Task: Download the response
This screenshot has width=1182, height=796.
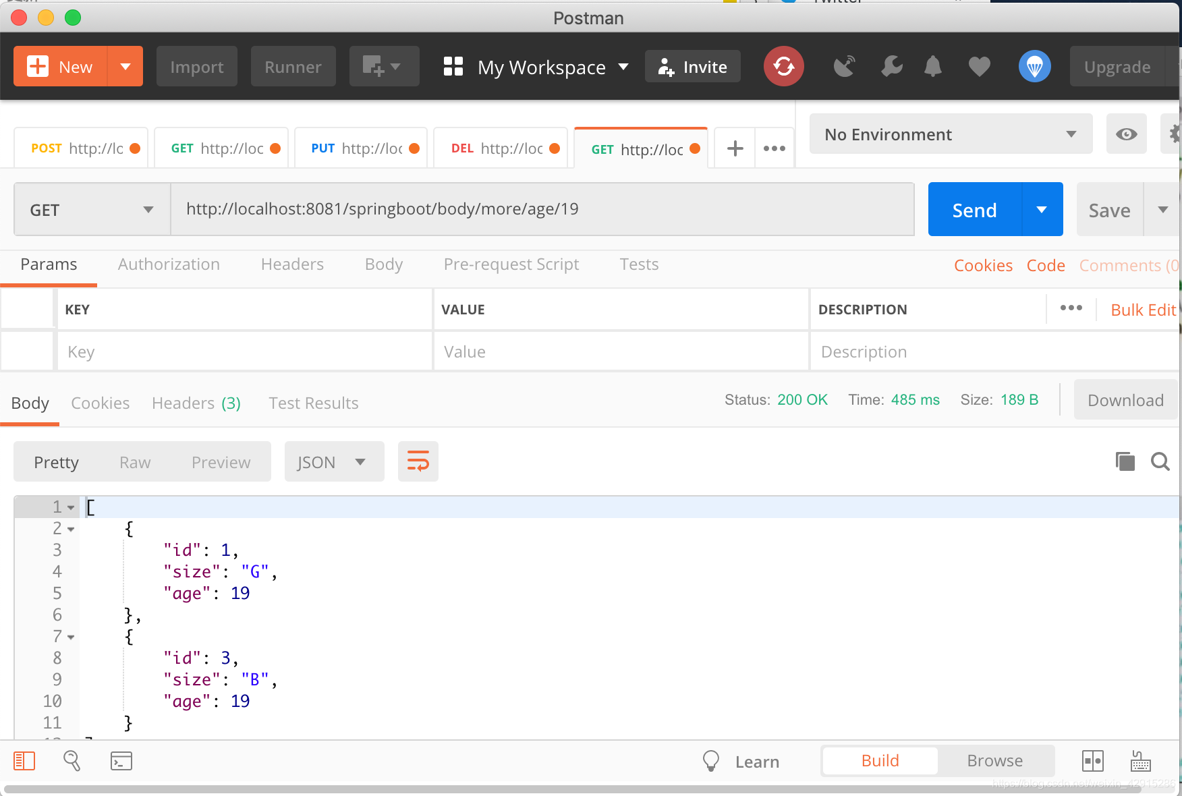Action: coord(1125,400)
